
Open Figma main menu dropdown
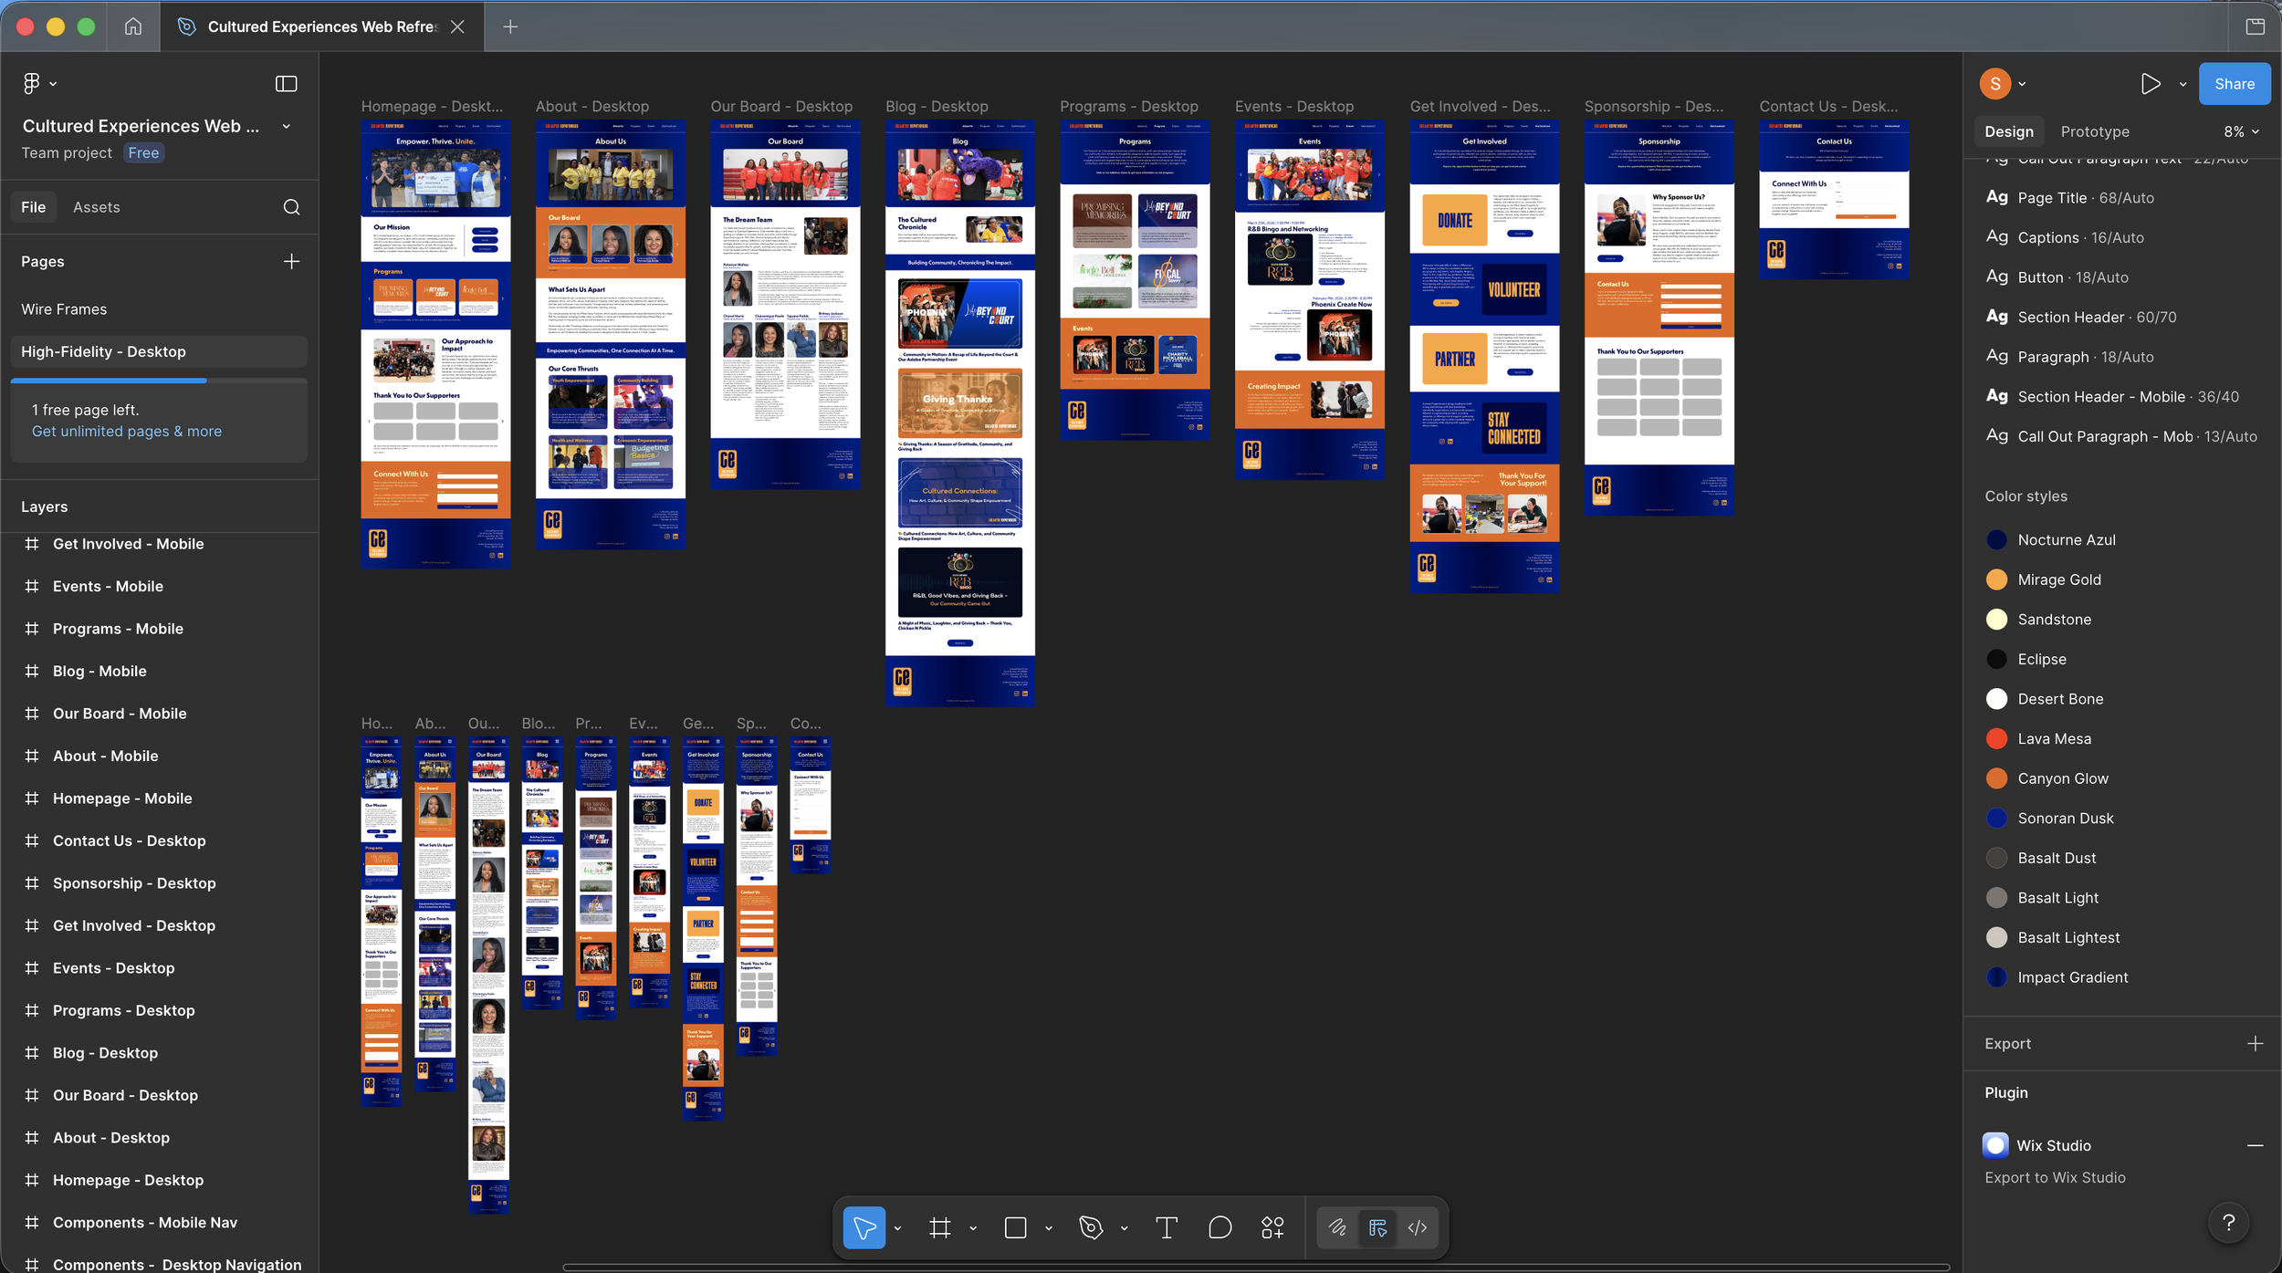(x=38, y=84)
